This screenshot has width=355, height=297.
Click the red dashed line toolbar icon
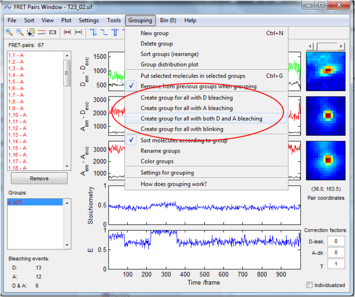(42, 33)
